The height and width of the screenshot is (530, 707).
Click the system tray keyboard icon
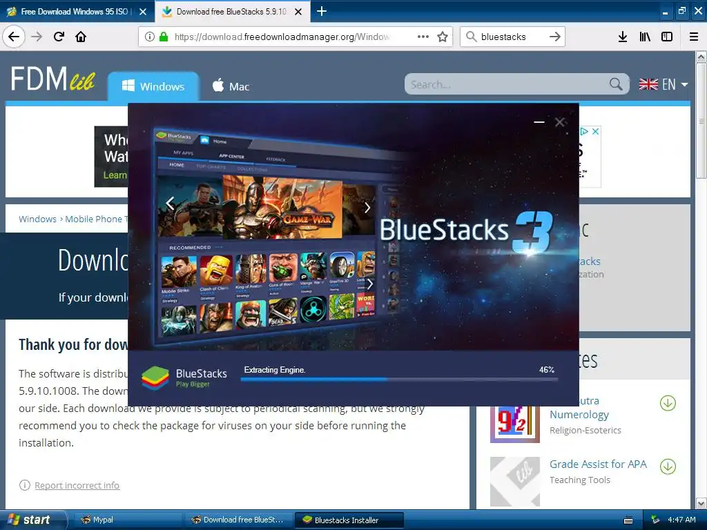[x=628, y=520]
